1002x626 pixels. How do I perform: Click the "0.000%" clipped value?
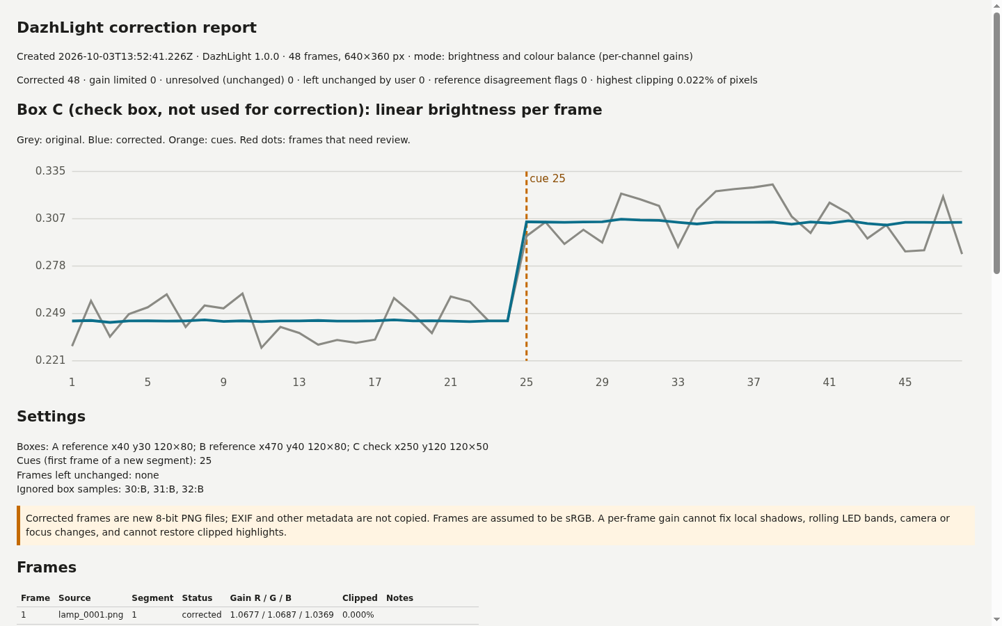tap(358, 615)
